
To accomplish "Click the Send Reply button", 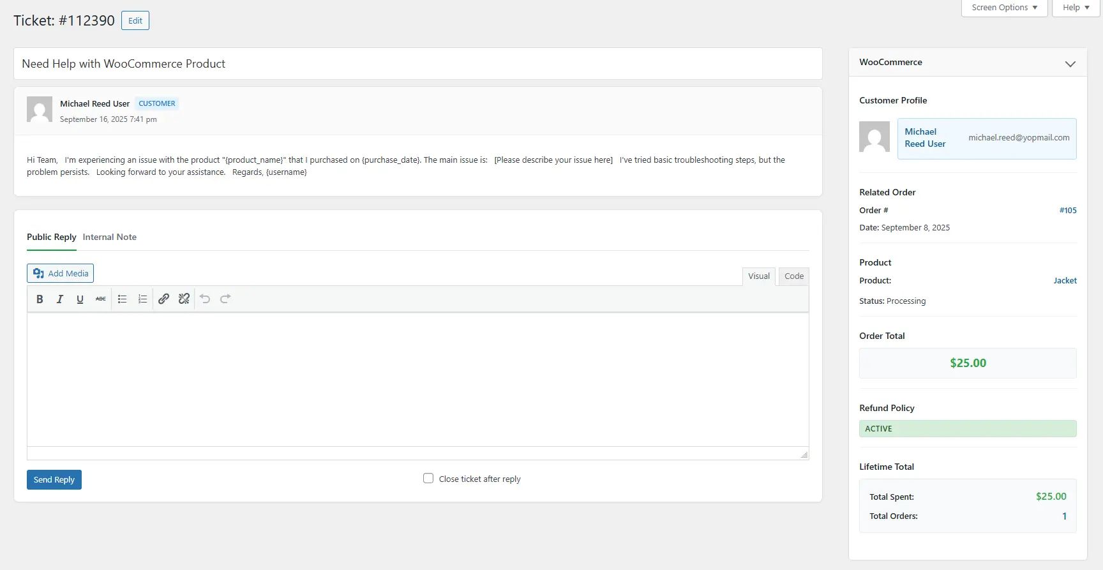I will click(54, 479).
